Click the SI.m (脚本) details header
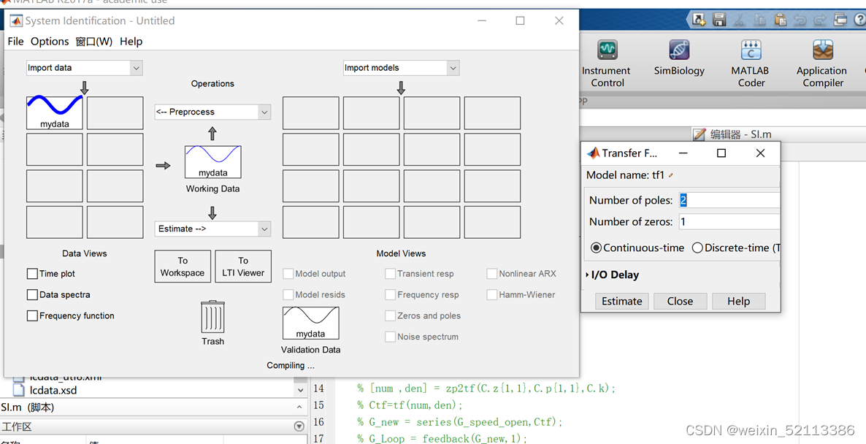The image size is (866, 444). 28,407
